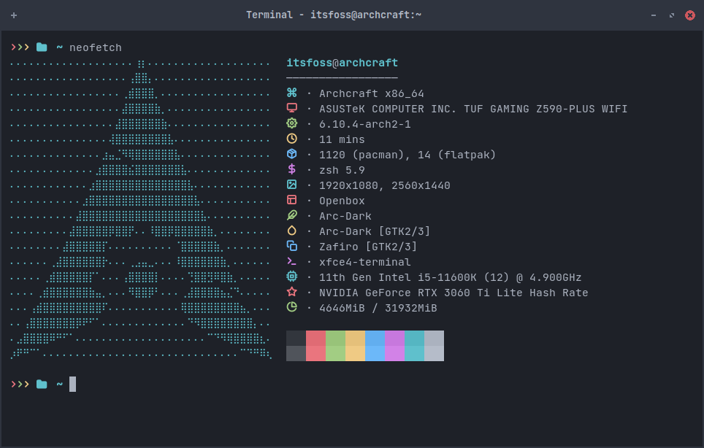Click the feather icon beside Arc-Dark theme
The image size is (704, 448).
(x=292, y=215)
